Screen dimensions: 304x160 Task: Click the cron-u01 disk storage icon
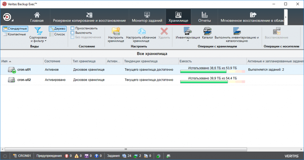click(12, 70)
